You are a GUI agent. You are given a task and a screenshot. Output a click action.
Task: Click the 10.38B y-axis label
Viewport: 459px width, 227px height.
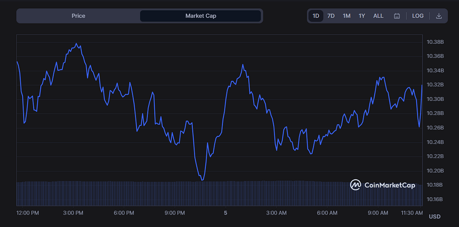click(435, 42)
